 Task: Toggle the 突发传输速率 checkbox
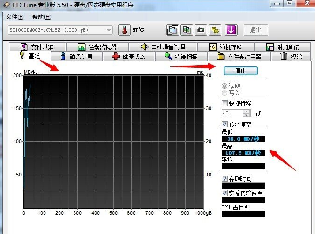point(225,193)
